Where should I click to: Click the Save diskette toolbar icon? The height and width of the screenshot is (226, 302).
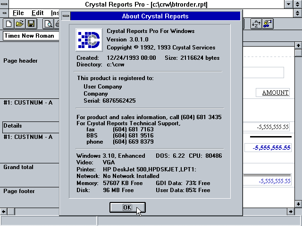click(x=31, y=24)
